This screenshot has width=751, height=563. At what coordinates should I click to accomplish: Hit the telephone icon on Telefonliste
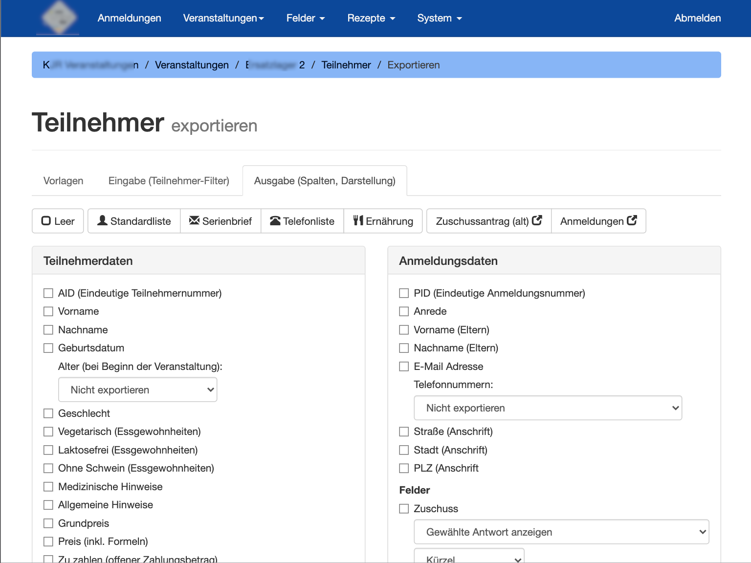point(275,221)
